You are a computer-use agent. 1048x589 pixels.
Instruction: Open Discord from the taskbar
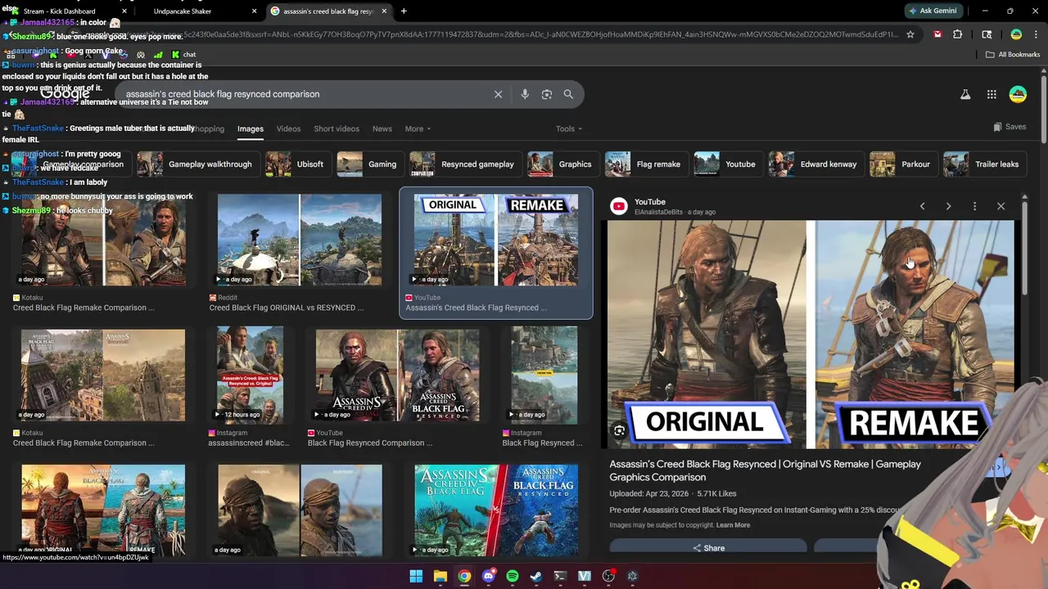tap(488, 576)
